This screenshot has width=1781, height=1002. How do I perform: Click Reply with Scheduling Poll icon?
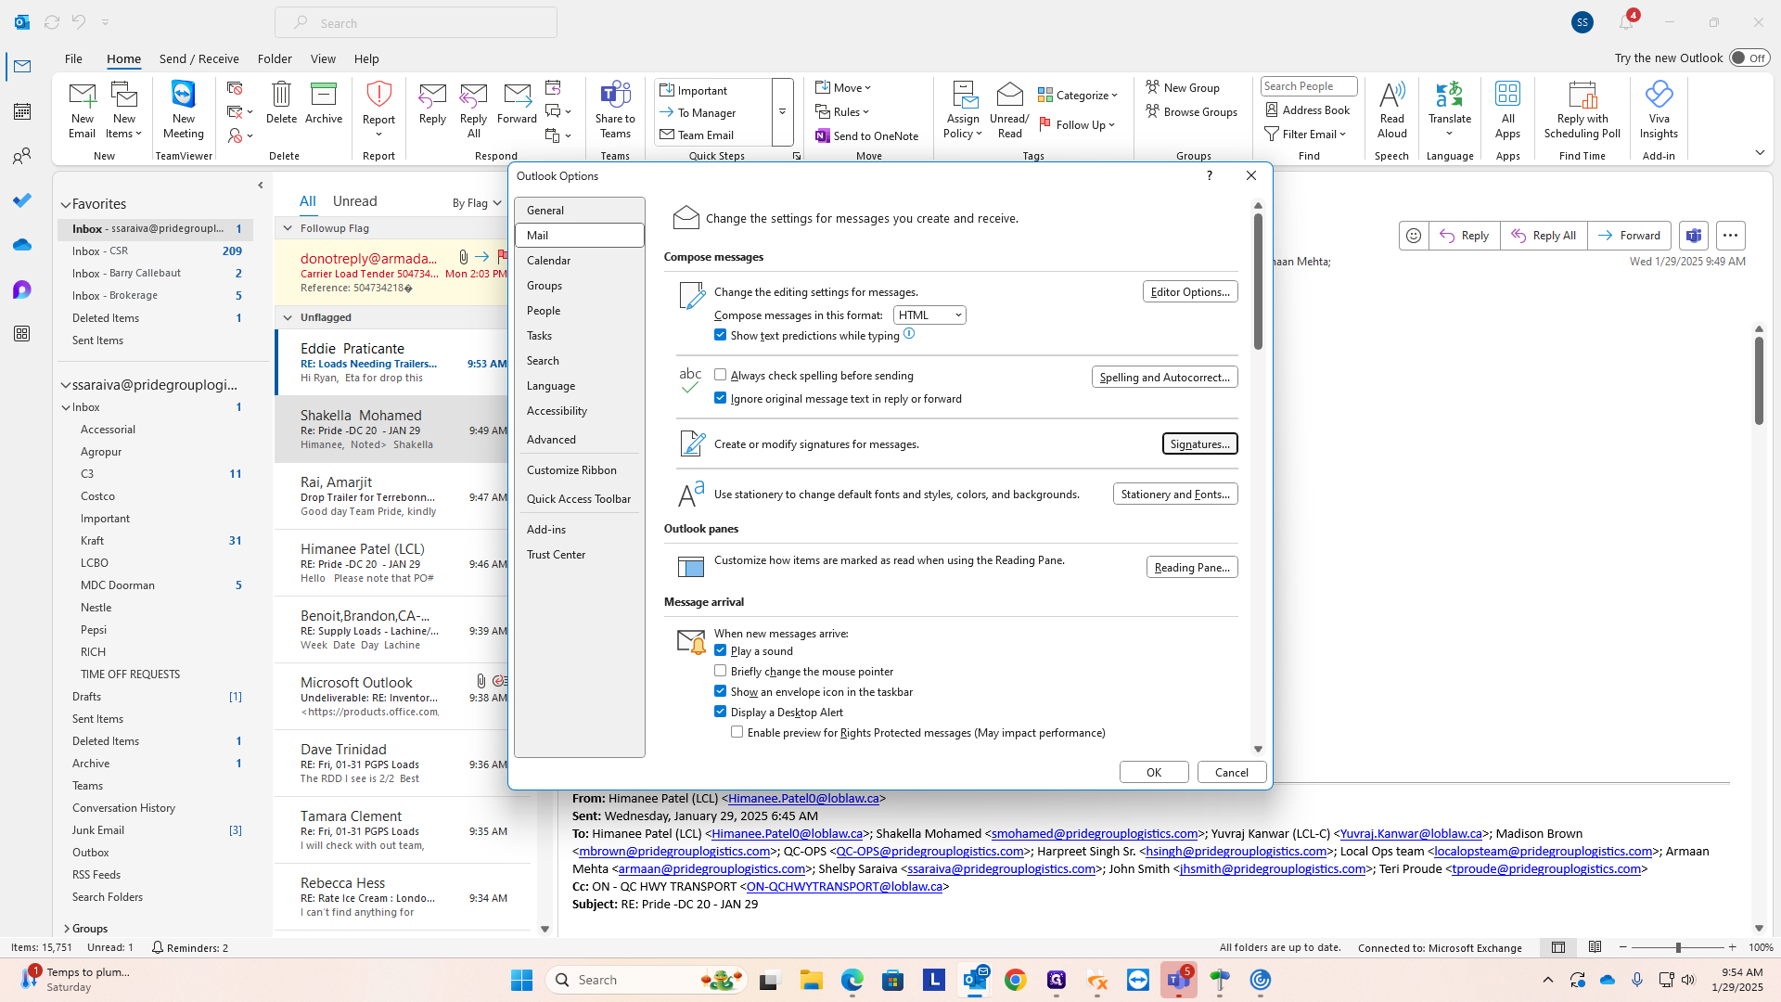pos(1582,109)
